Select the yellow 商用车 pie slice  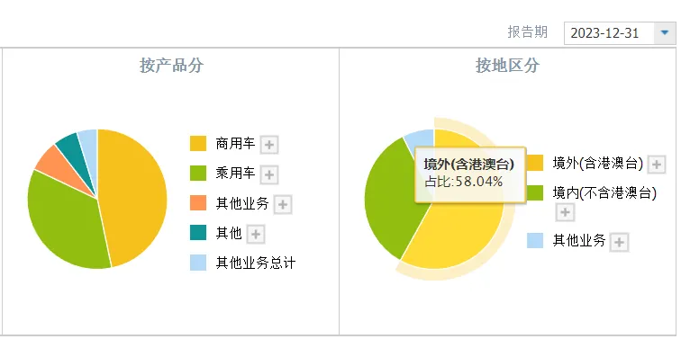click(134, 195)
